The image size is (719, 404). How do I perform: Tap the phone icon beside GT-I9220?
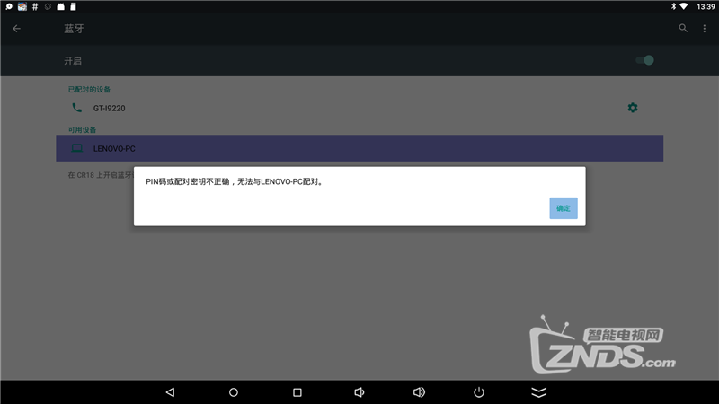point(76,108)
